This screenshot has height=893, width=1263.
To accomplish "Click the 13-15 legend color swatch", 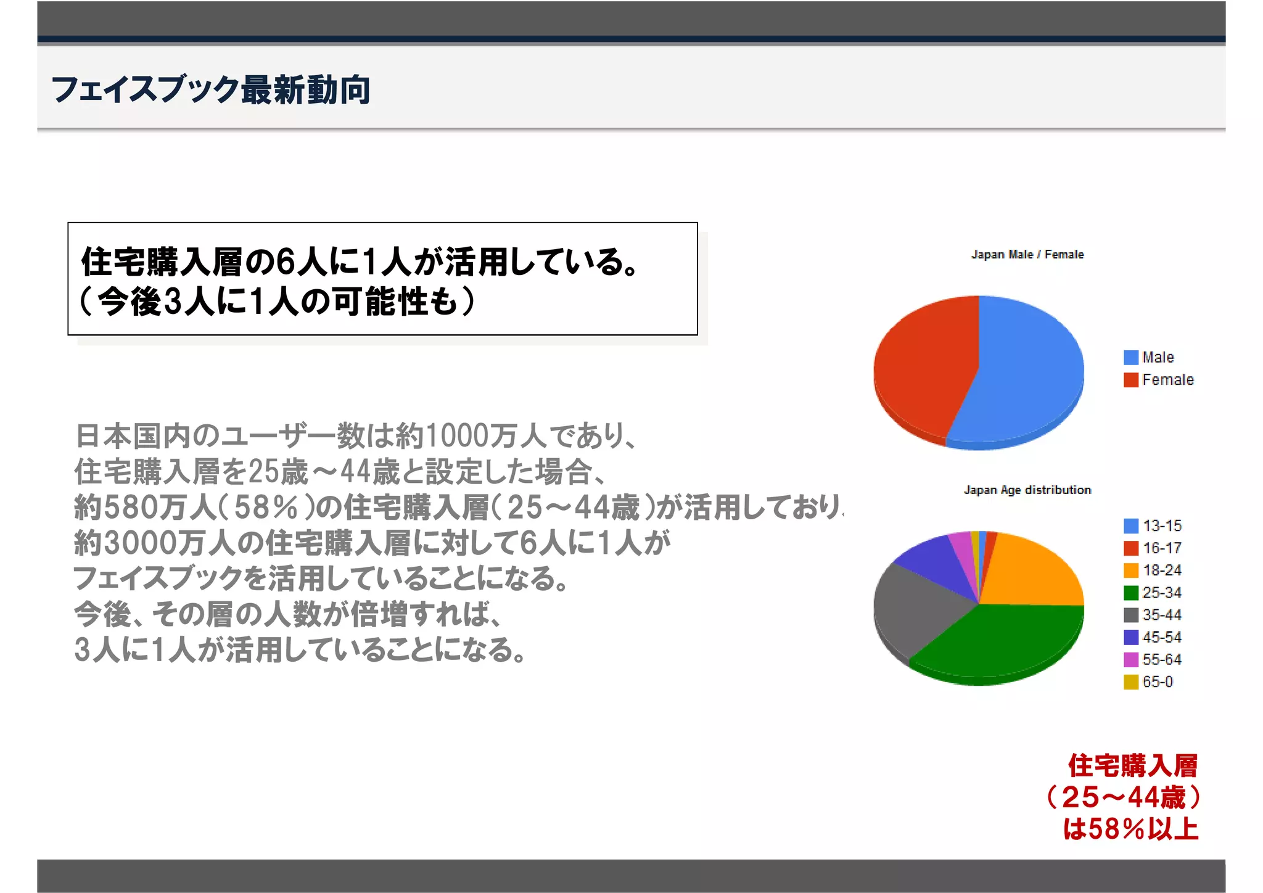I will point(1130,526).
